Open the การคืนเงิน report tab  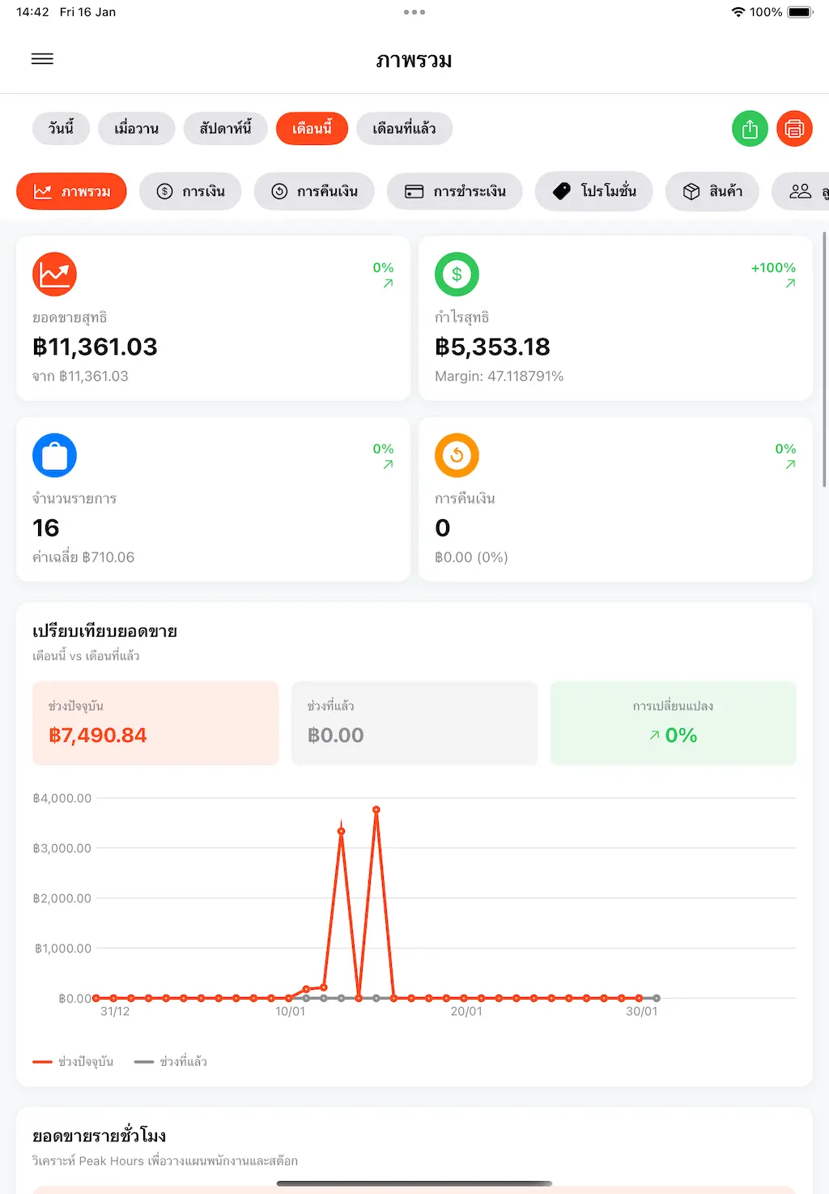(314, 192)
